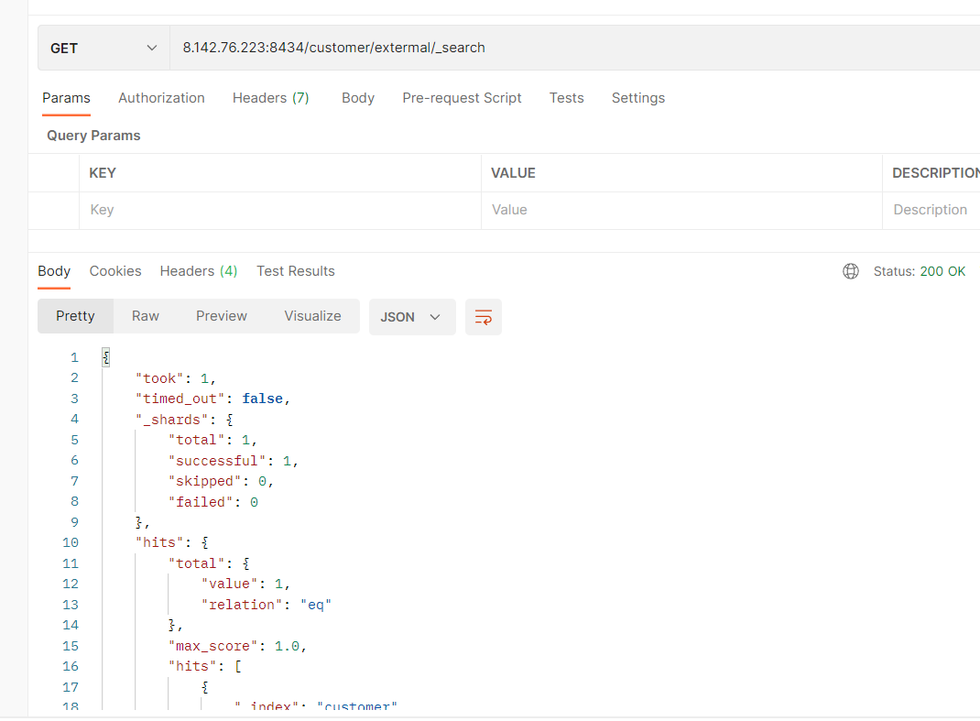This screenshot has width=980, height=721.
Task: Open the Authorization tab
Action: point(161,98)
